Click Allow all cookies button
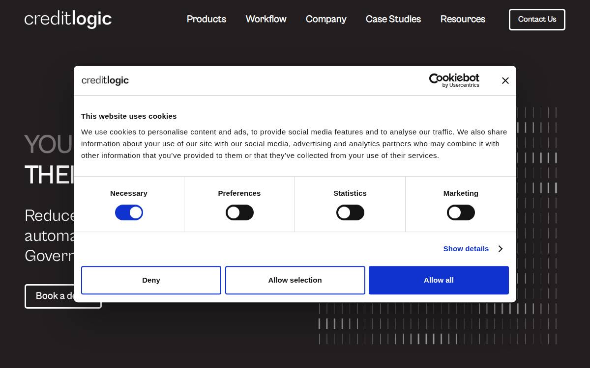This screenshot has width=590, height=368. (439, 280)
